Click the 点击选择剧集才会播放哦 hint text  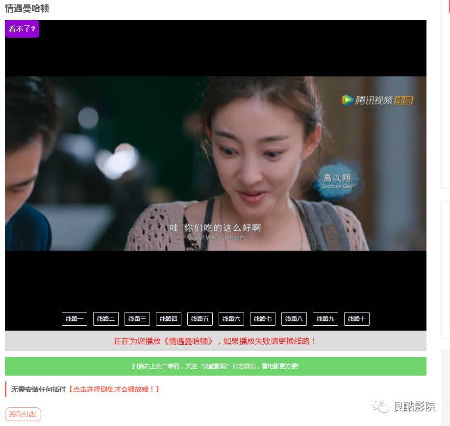pos(114,389)
